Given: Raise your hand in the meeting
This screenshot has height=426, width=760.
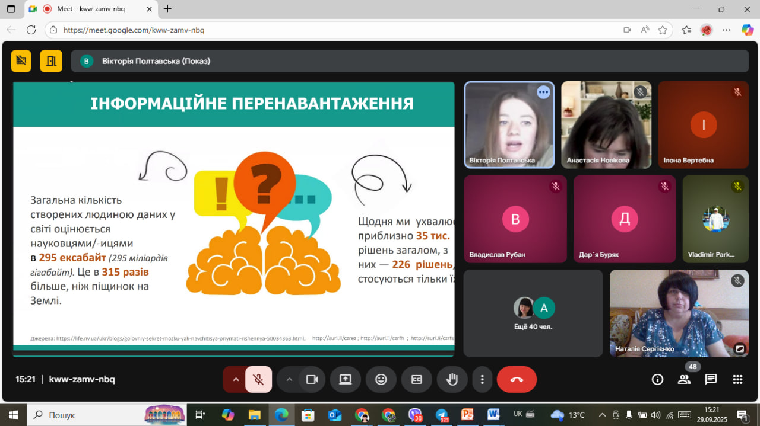Looking at the screenshot, I should click(x=452, y=380).
